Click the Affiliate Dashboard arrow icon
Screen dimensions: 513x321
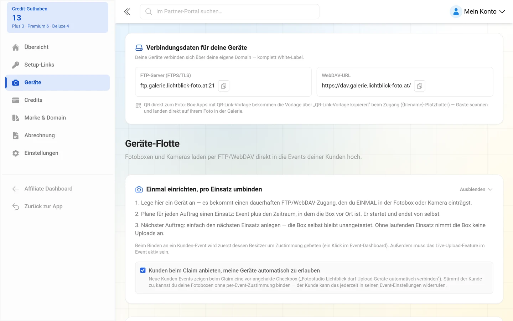16,189
